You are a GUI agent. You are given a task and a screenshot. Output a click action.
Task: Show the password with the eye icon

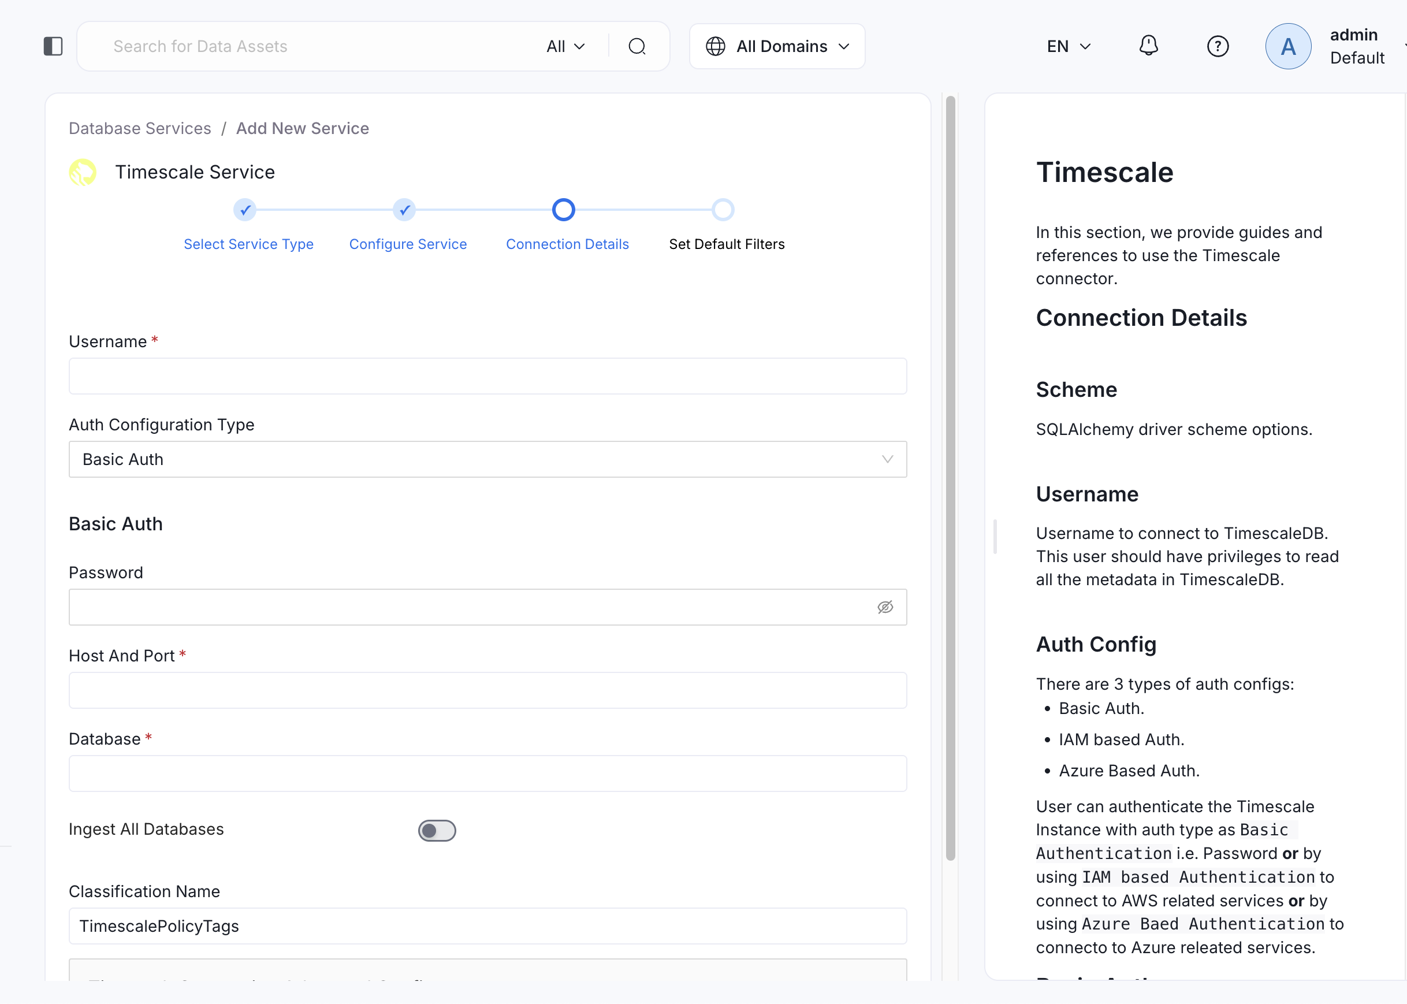[x=885, y=607]
